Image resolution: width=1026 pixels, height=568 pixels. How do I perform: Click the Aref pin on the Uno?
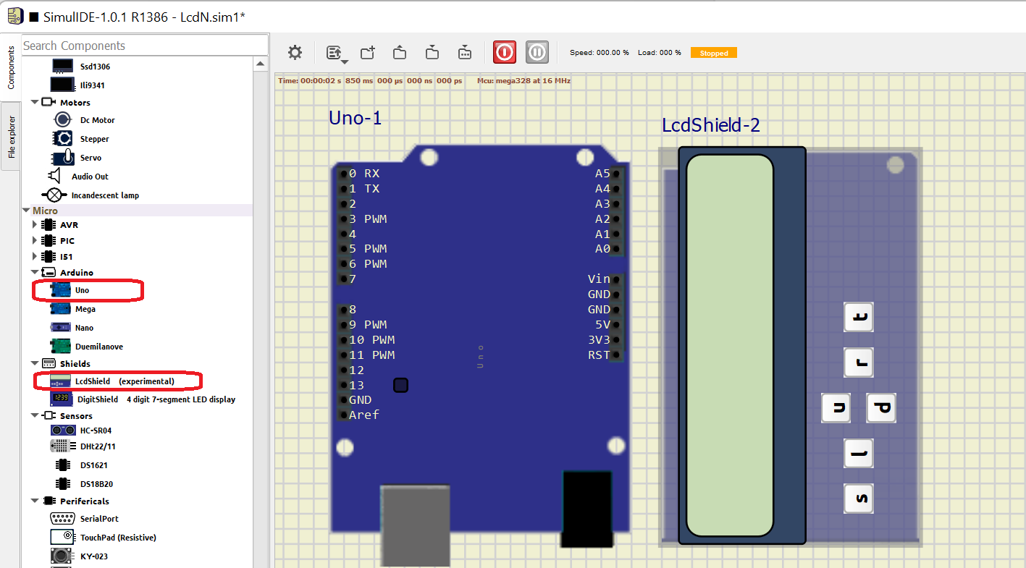coord(344,415)
